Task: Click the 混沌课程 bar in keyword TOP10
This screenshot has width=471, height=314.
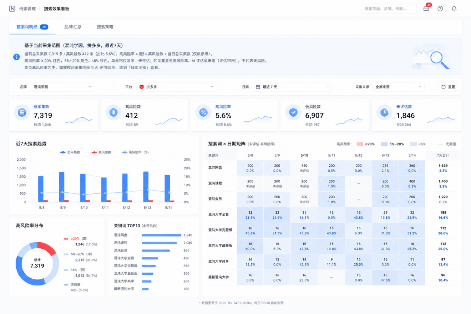Action: tap(159, 243)
